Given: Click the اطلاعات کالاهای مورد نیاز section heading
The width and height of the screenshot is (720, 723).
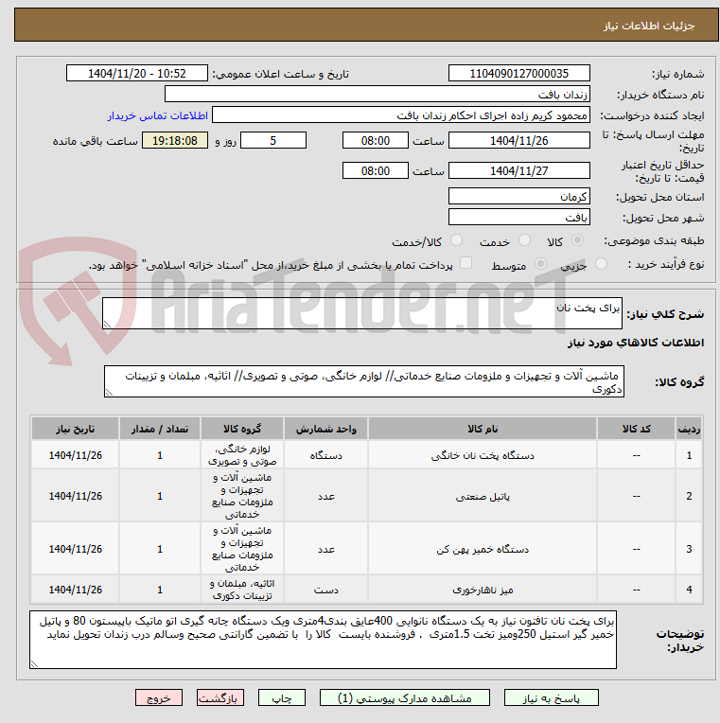Looking at the screenshot, I should (636, 343).
